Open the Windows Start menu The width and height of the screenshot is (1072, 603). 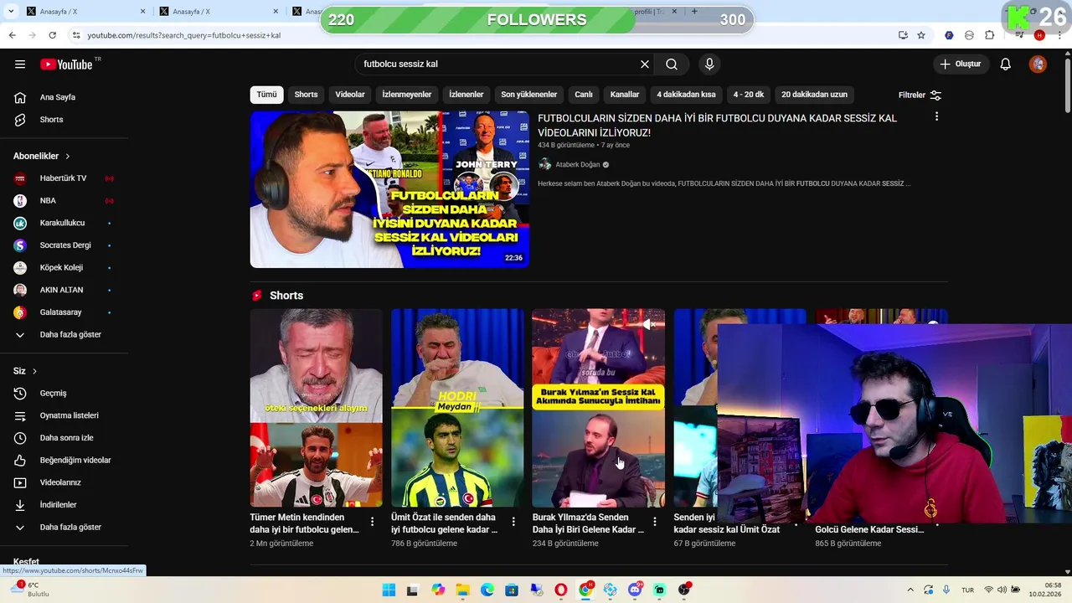[x=389, y=590]
